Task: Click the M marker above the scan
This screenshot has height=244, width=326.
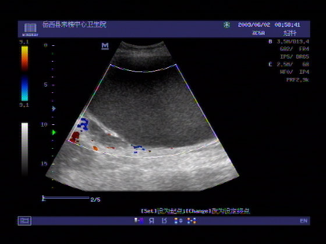Action: coord(105,46)
